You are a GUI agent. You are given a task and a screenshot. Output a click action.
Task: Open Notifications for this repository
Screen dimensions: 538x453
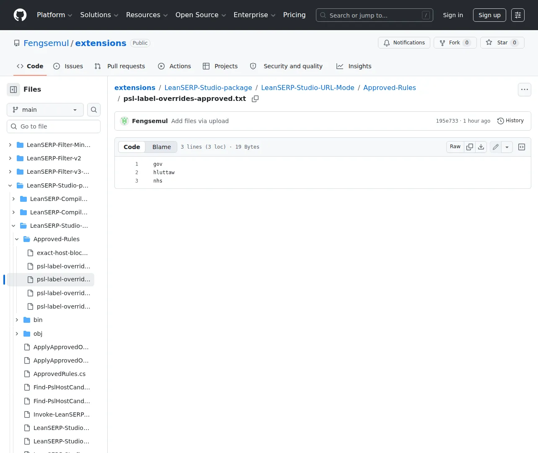(x=404, y=43)
